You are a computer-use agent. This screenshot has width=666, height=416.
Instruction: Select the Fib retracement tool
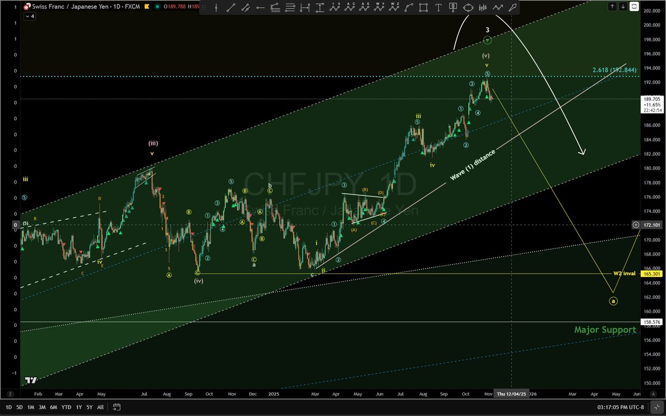(275, 8)
